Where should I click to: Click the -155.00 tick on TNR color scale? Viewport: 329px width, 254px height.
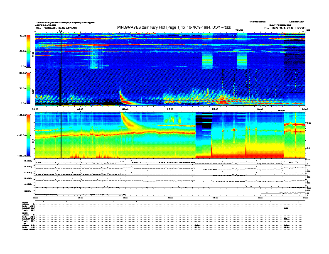(22, 156)
